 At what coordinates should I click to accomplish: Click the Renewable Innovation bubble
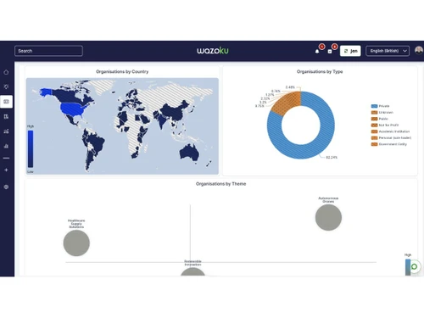tap(192, 272)
